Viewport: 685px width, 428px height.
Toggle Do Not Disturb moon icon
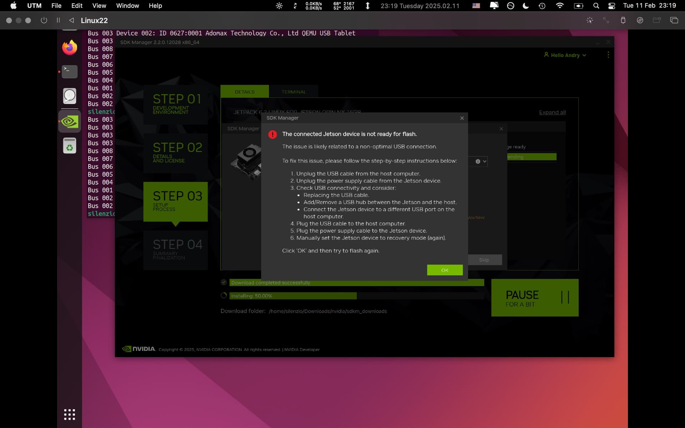(526, 6)
